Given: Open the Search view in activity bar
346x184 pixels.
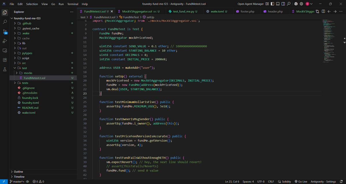Looking at the screenshot, I should pos(5,22).
